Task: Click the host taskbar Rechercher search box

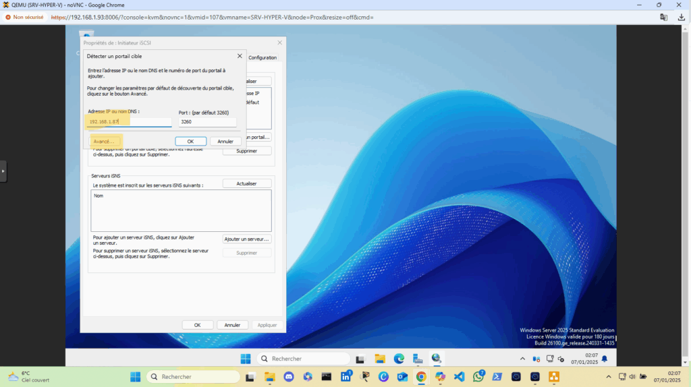Action: [x=193, y=377]
